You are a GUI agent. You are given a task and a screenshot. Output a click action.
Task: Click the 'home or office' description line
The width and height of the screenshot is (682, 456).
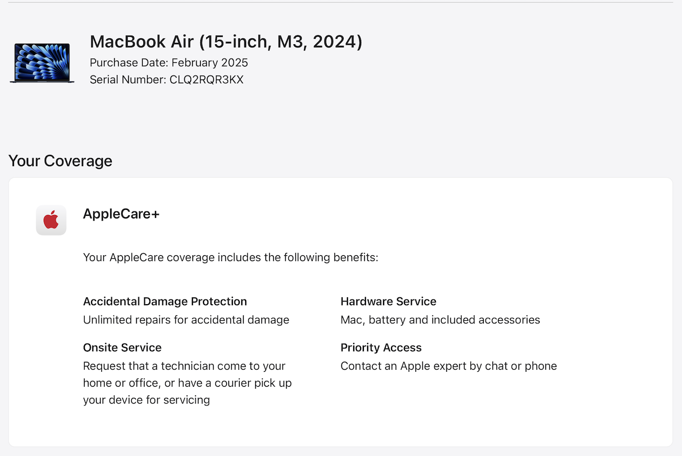[x=188, y=383]
